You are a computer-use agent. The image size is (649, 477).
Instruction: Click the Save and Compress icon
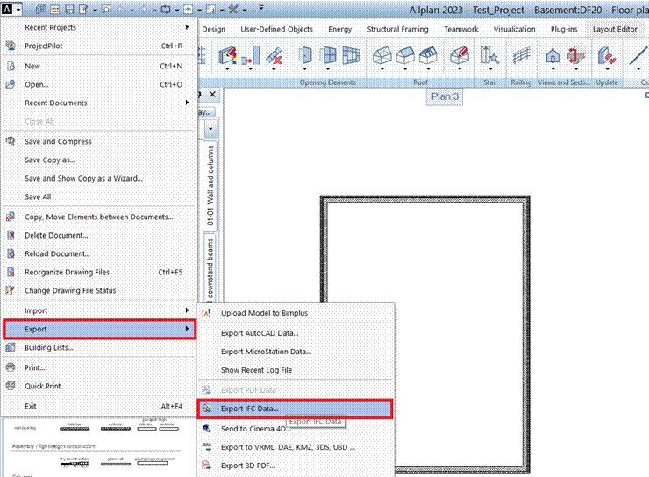click(11, 141)
